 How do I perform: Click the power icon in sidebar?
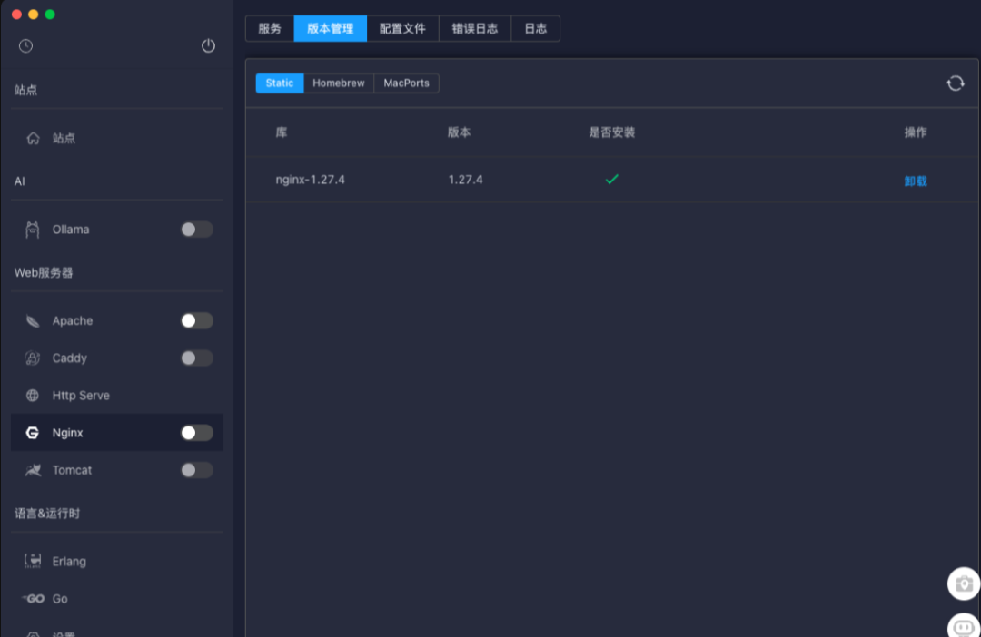click(x=208, y=45)
